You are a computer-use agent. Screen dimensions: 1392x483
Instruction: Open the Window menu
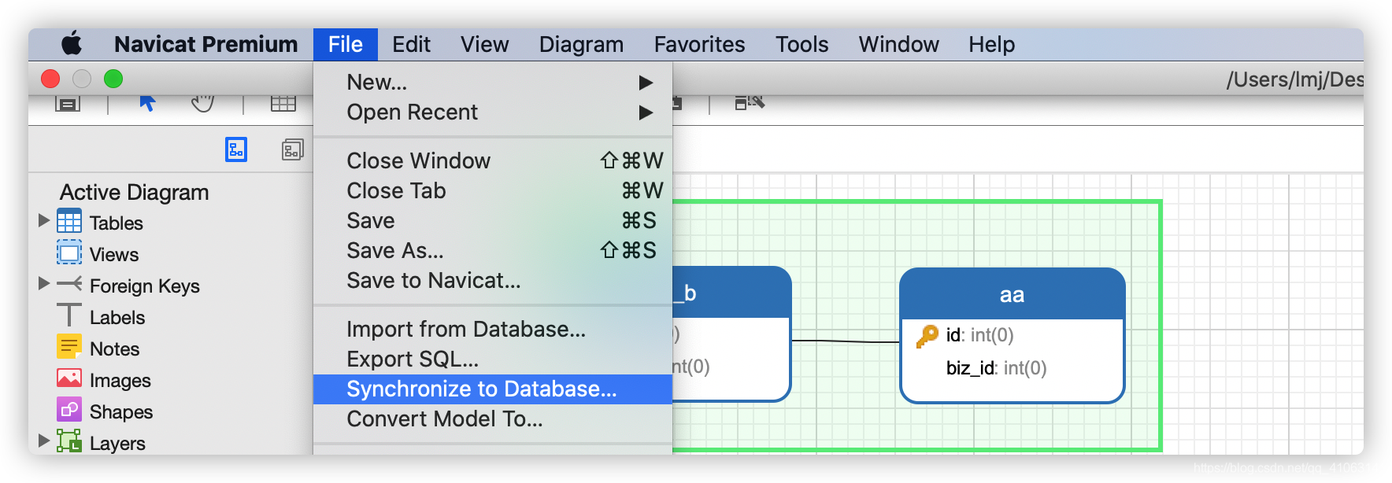tap(898, 44)
